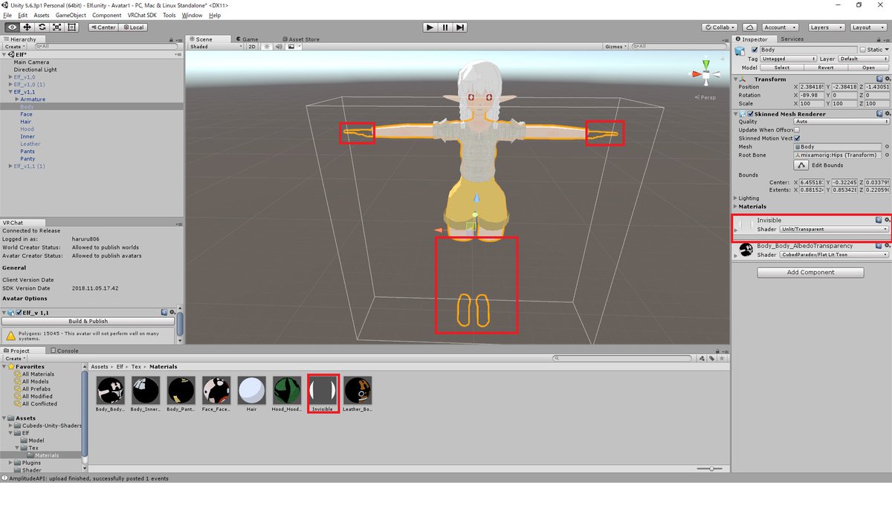Toggle the Local handle rotation button
Screen dimensions: 892x505
[x=132, y=27]
